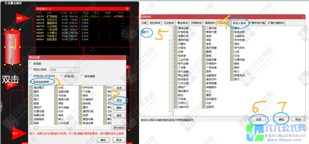
Task: Open the 概念板块 tab
Action: pyautogui.click(x=183, y=23)
